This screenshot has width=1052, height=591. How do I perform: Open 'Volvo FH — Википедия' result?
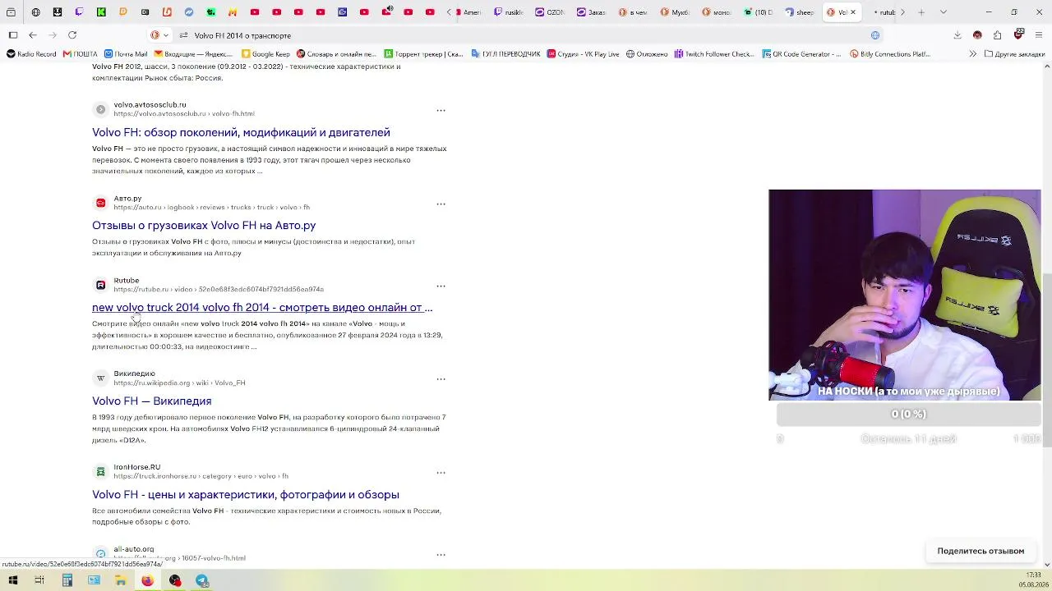(x=152, y=401)
